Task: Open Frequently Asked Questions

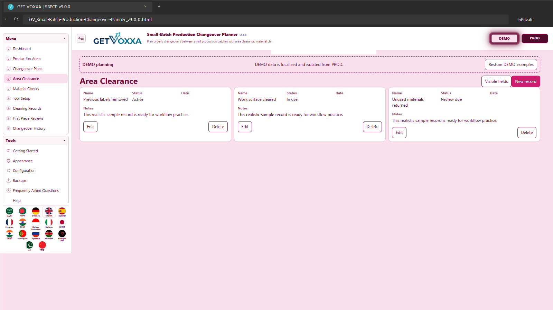Action: pos(36,191)
